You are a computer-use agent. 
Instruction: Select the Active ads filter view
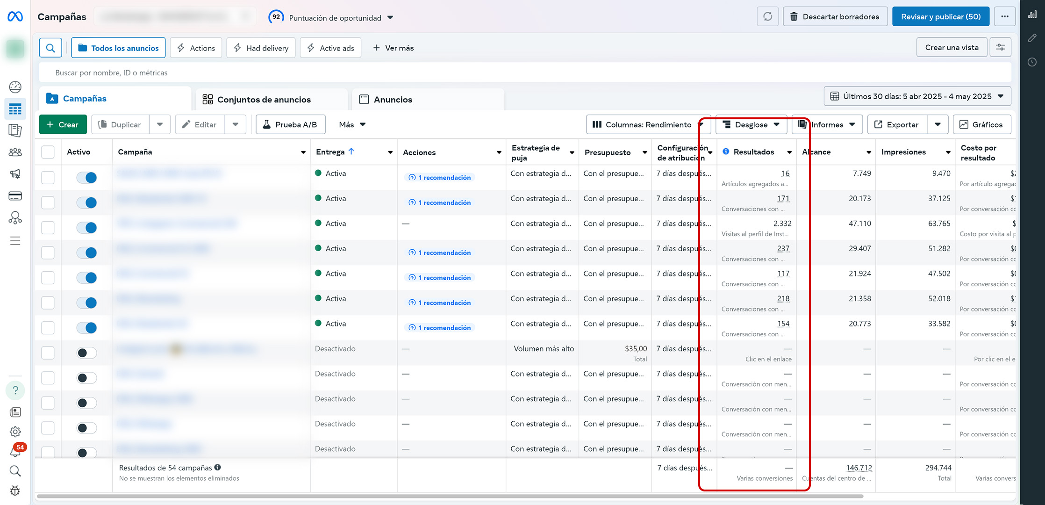click(x=330, y=48)
